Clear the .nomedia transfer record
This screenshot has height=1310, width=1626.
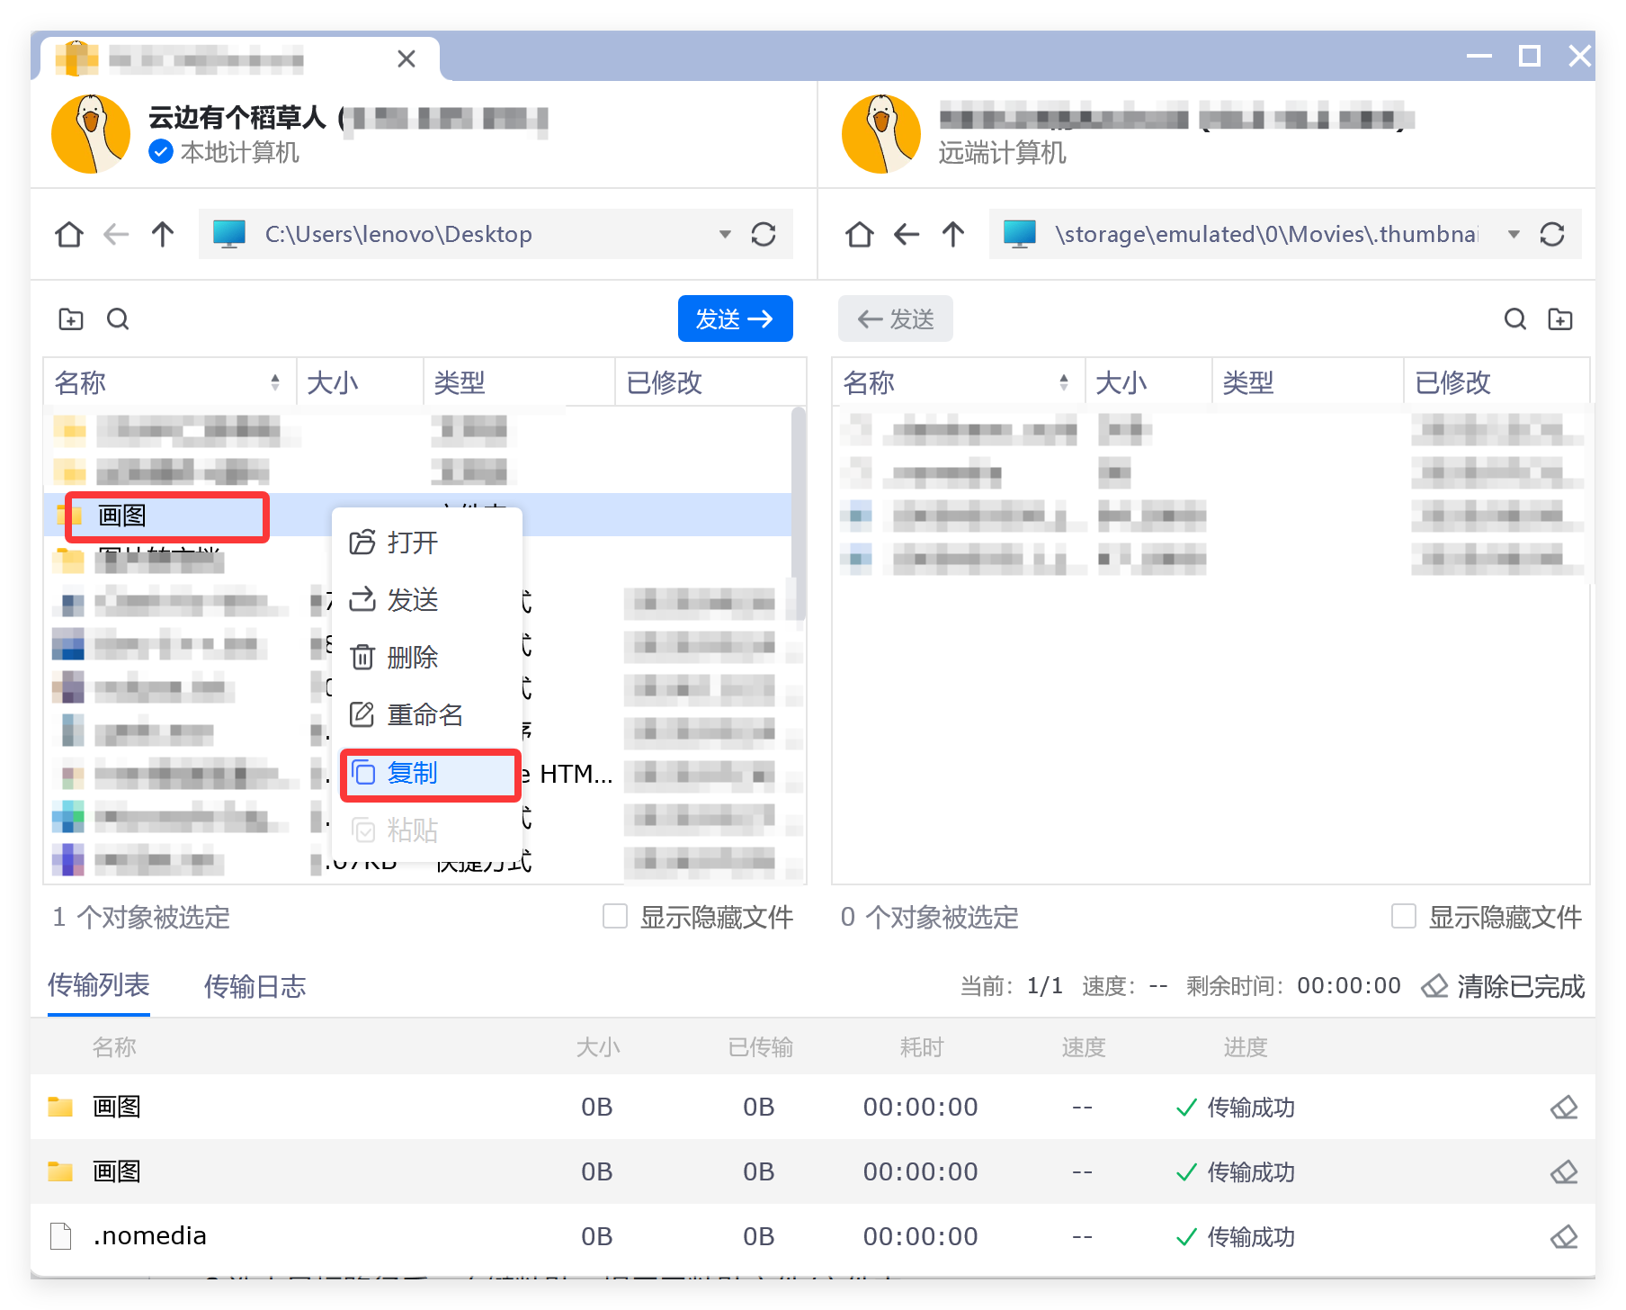1564,1237
